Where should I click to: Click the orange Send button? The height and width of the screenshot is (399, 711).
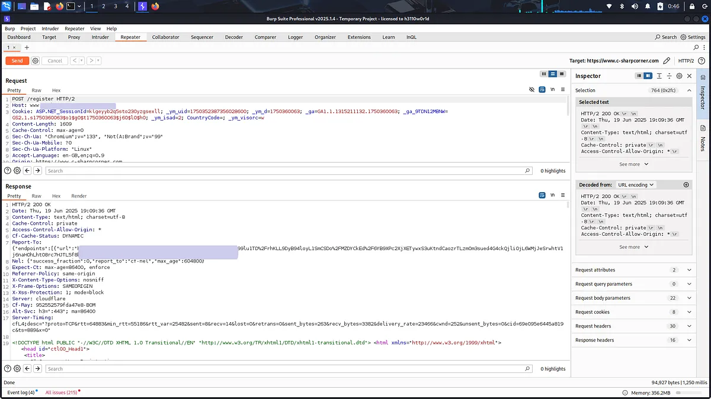(17, 60)
